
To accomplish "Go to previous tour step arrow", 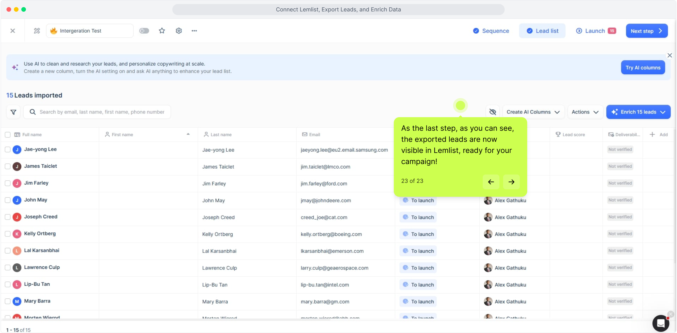I will 491,182.
